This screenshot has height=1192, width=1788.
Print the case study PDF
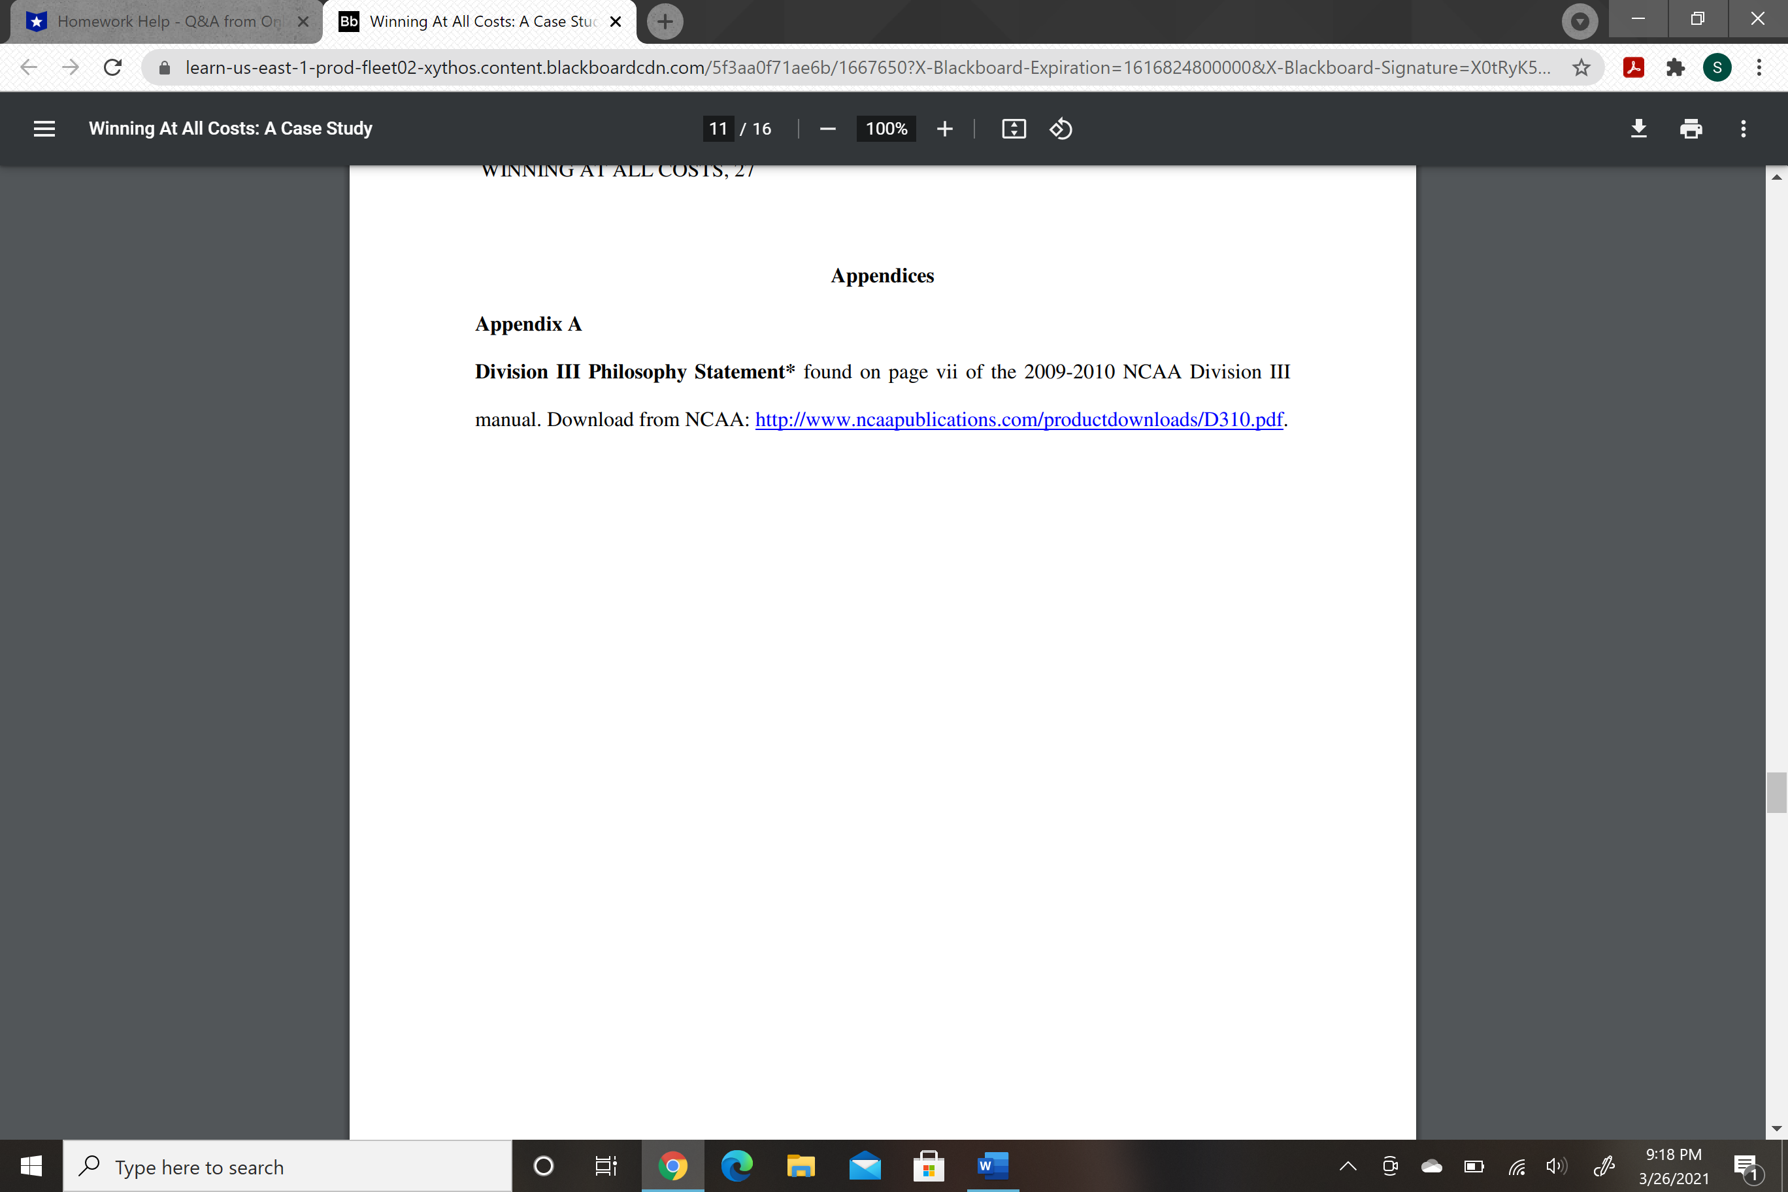coord(1690,129)
